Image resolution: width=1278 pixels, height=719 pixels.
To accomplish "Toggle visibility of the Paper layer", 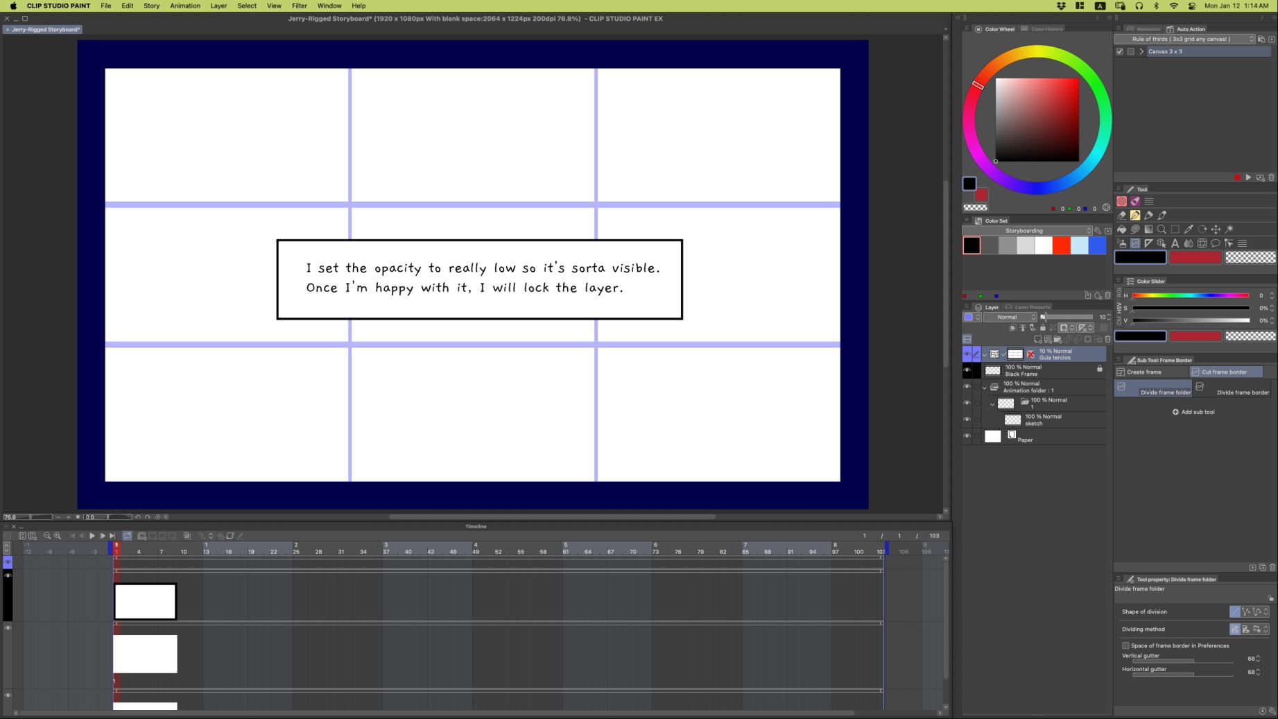I will [x=967, y=436].
